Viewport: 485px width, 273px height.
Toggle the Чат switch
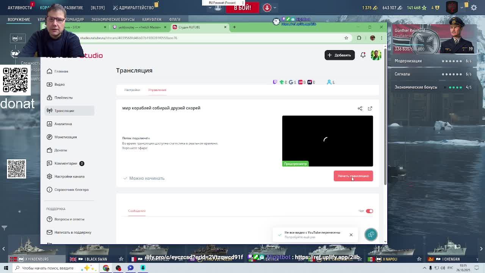point(369,211)
